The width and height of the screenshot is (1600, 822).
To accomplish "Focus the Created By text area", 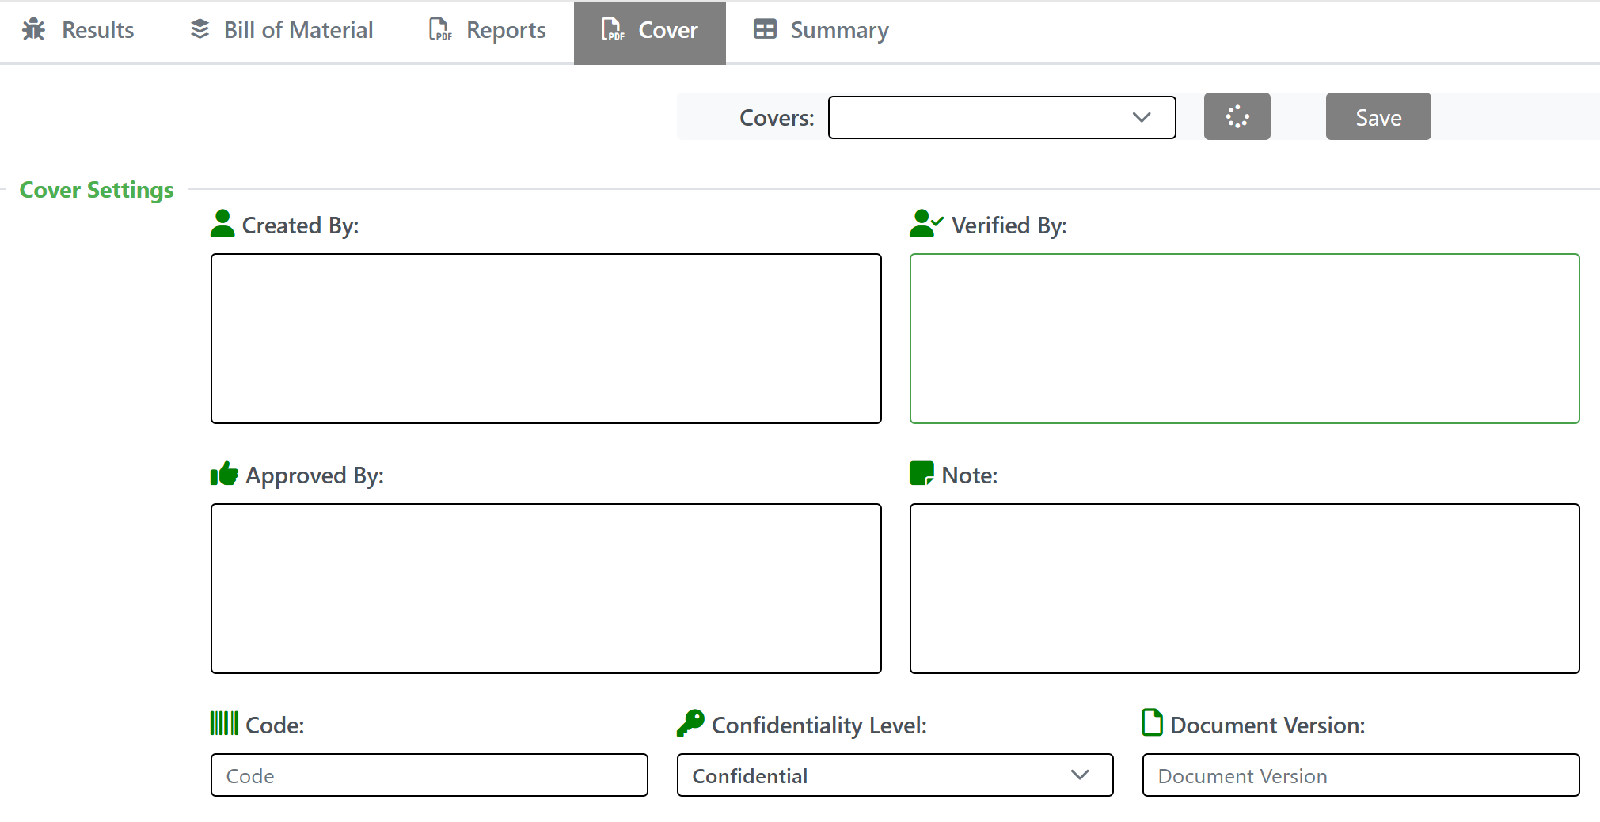I will click(x=545, y=339).
